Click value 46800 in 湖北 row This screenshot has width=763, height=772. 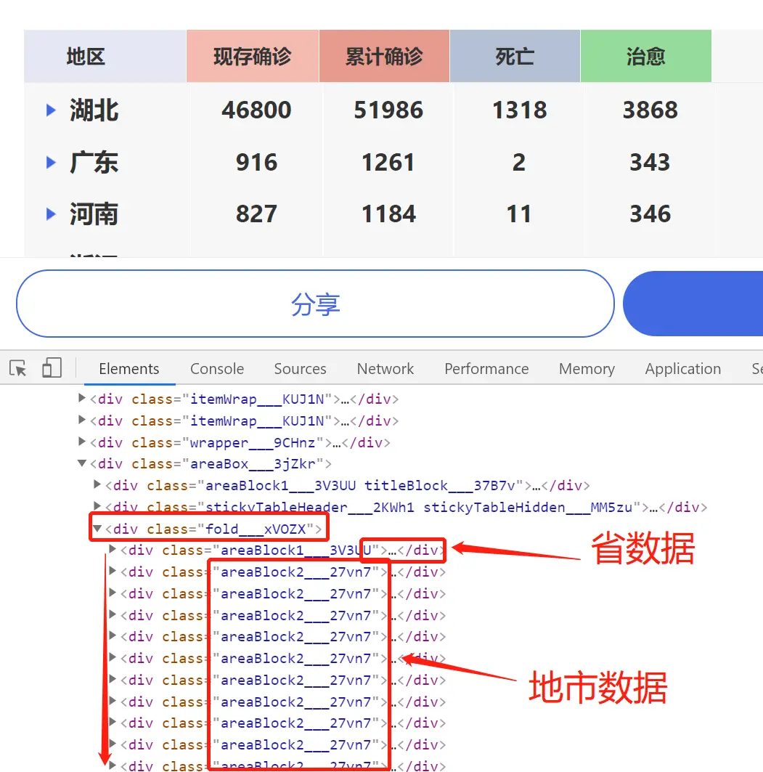point(256,110)
